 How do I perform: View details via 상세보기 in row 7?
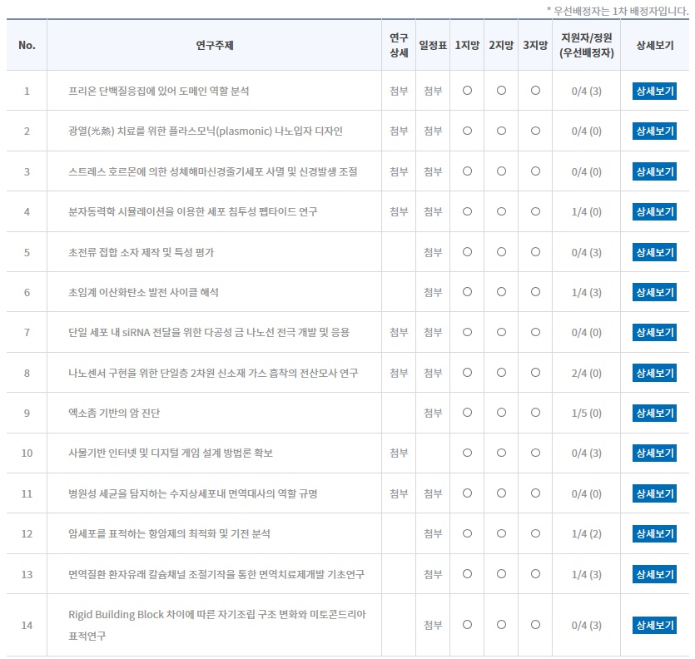point(655,332)
